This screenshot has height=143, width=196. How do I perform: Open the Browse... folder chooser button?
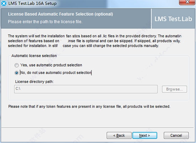(x=175, y=89)
